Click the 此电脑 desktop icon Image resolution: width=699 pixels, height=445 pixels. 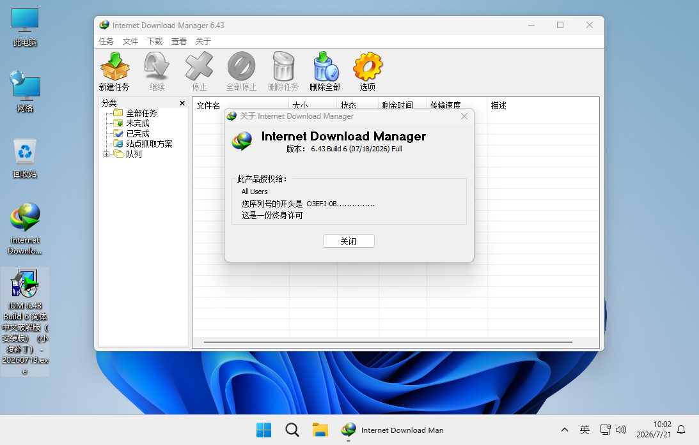pyautogui.click(x=25, y=27)
